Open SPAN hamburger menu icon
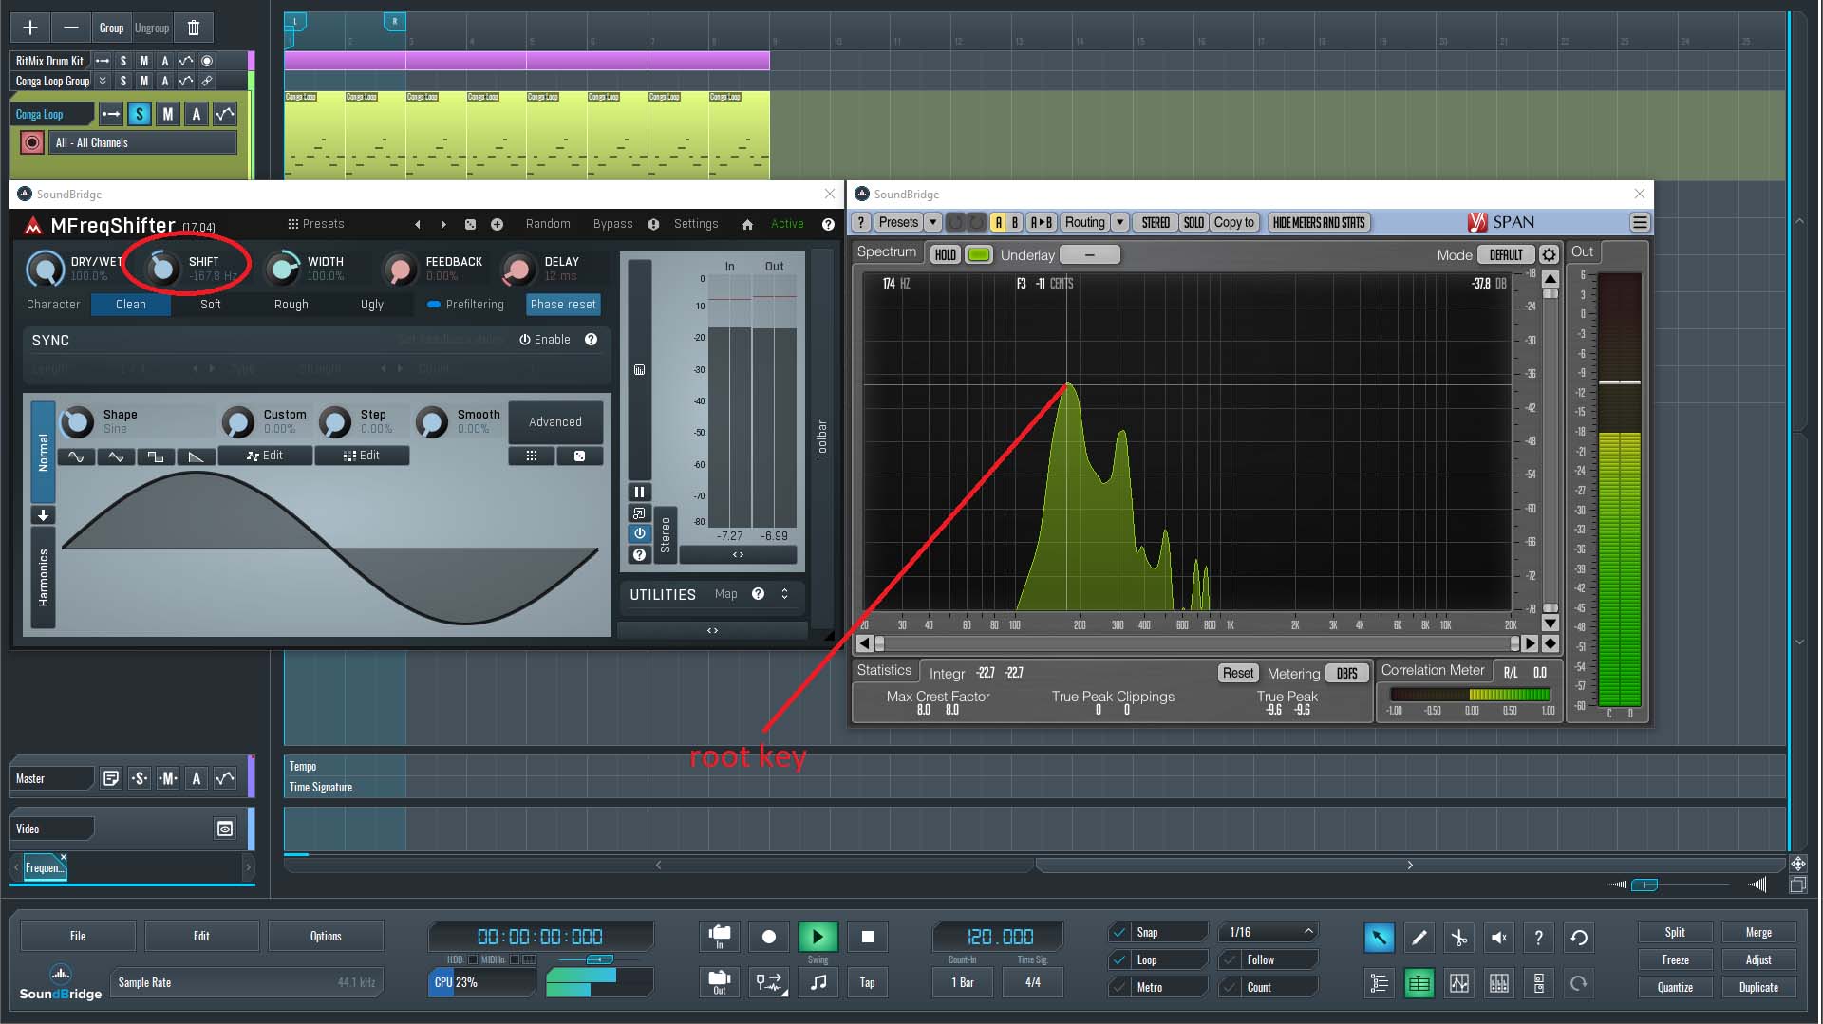The image size is (1823, 1024). 1640,223
